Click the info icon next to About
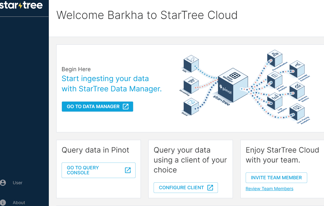 [x=3, y=203]
